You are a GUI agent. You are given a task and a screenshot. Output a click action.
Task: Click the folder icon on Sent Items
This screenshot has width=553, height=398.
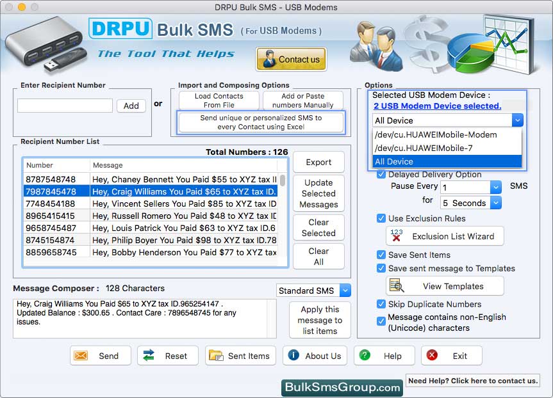216,355
